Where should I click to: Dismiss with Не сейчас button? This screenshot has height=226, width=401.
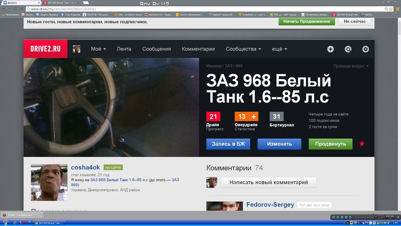[355, 21]
